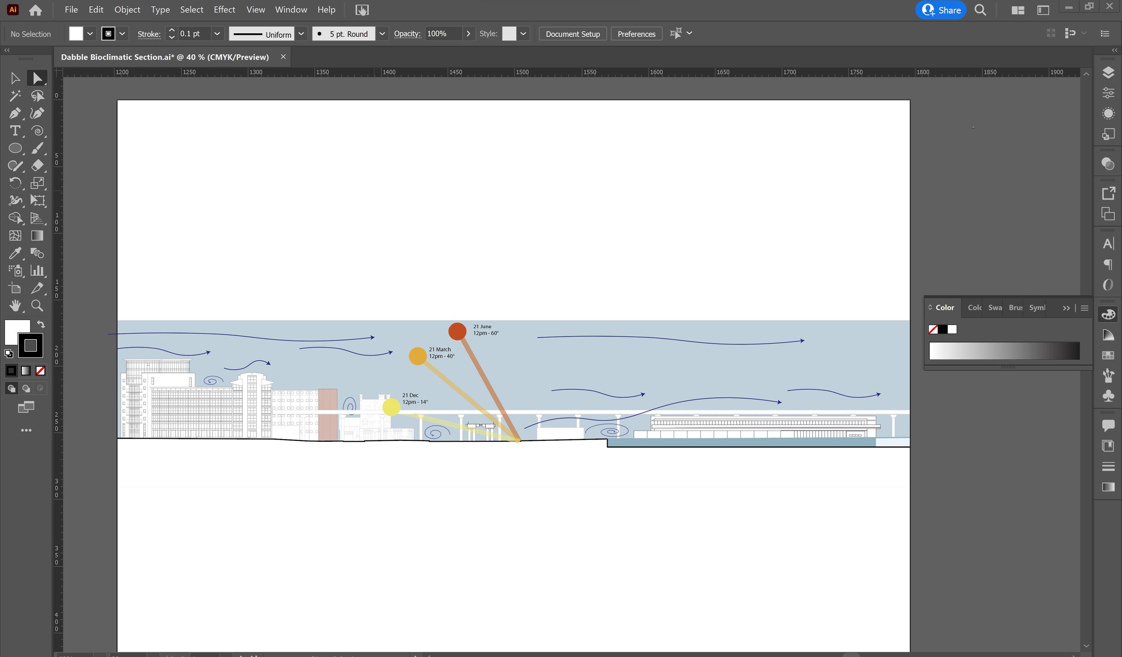Pick the white swatch in Color panel

point(952,330)
